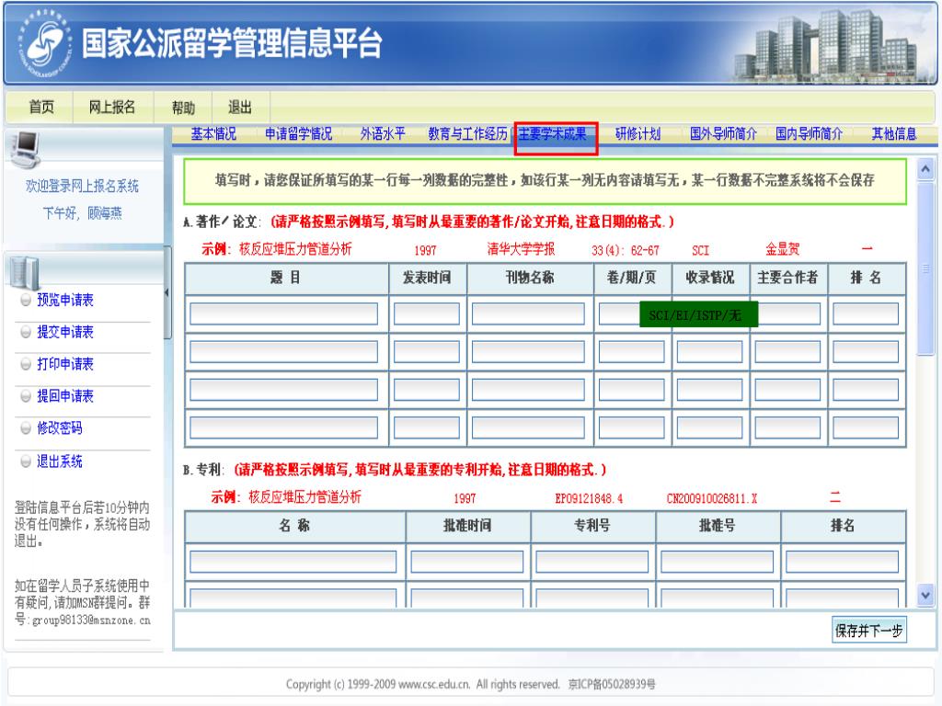Switch to the 国外导师简介 tab
The height and width of the screenshot is (706, 942).
point(723,134)
